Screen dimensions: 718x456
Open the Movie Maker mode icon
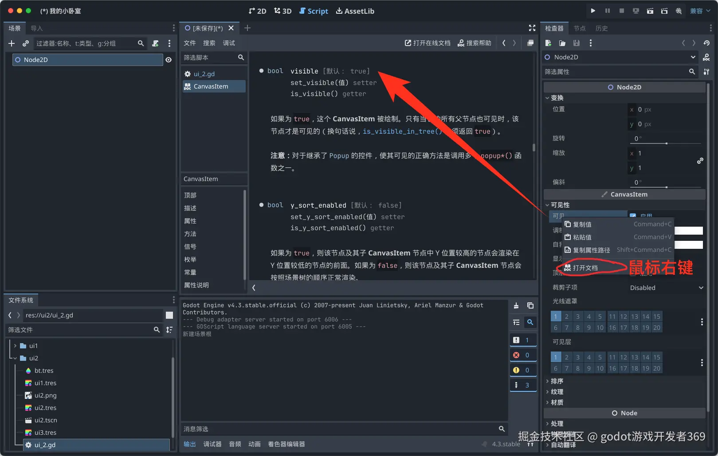679,11
